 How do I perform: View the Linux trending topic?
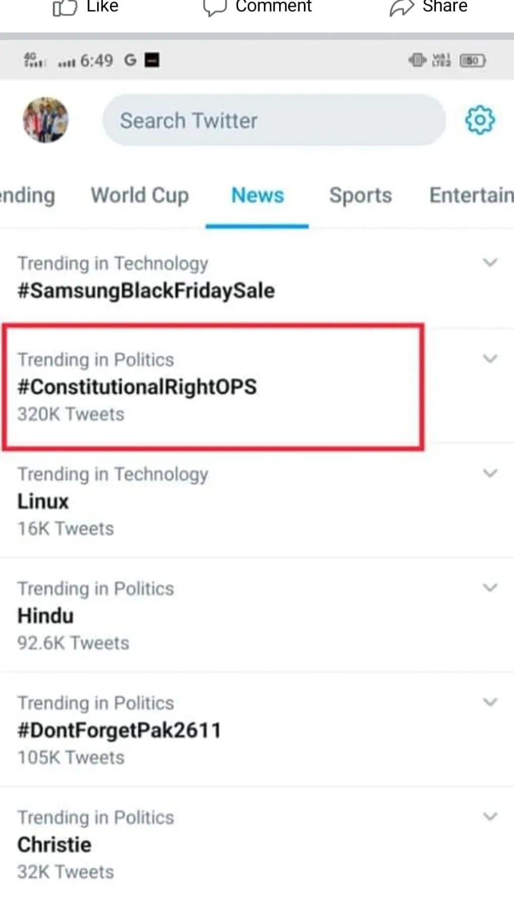(43, 501)
